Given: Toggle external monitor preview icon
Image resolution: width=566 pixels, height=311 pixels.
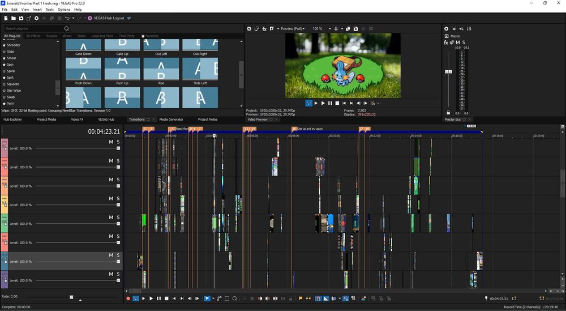Looking at the screenshot, I should pyautogui.click(x=256, y=28).
